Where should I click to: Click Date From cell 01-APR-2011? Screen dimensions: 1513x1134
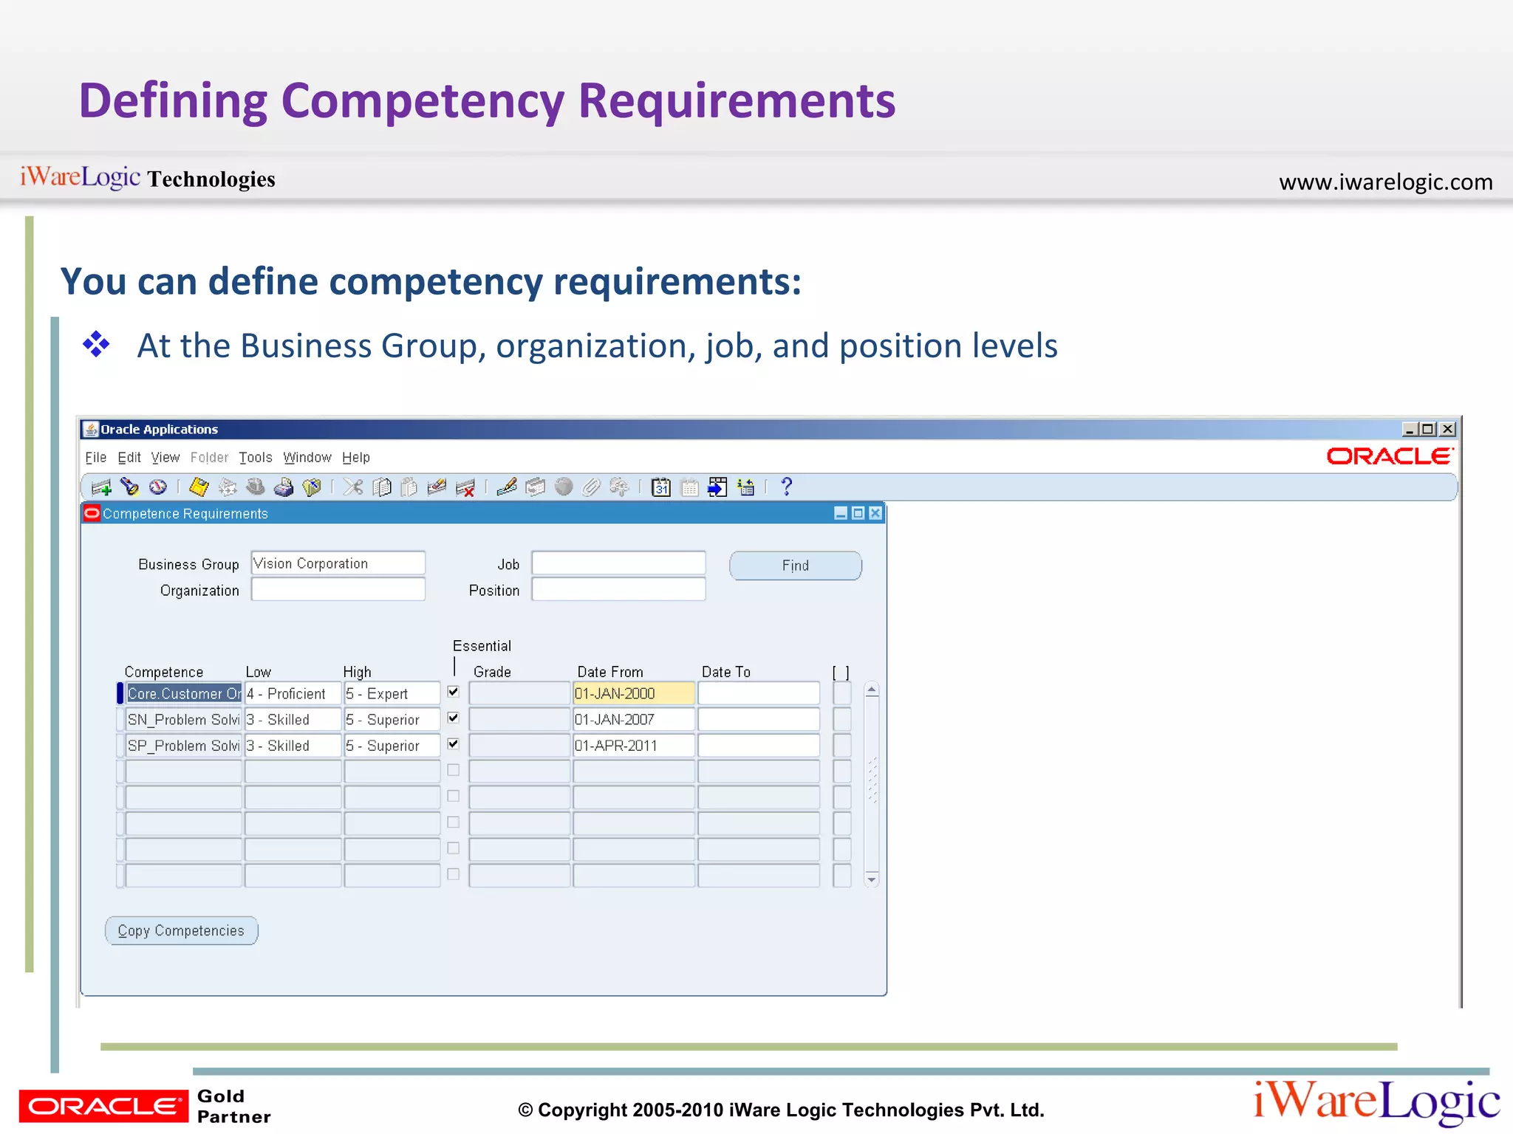pos(634,746)
